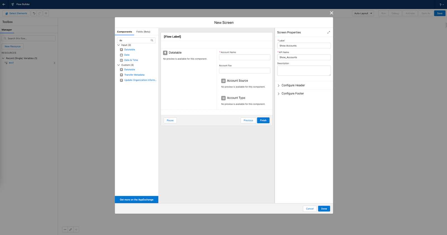Zoom out the flow canvas
This screenshot has height=235, width=447.
(x=65, y=230)
